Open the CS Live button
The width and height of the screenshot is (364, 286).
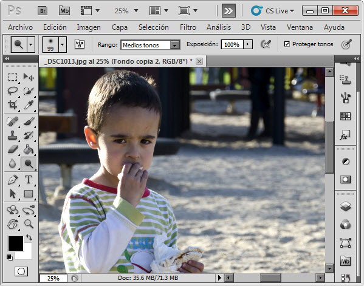point(273,11)
